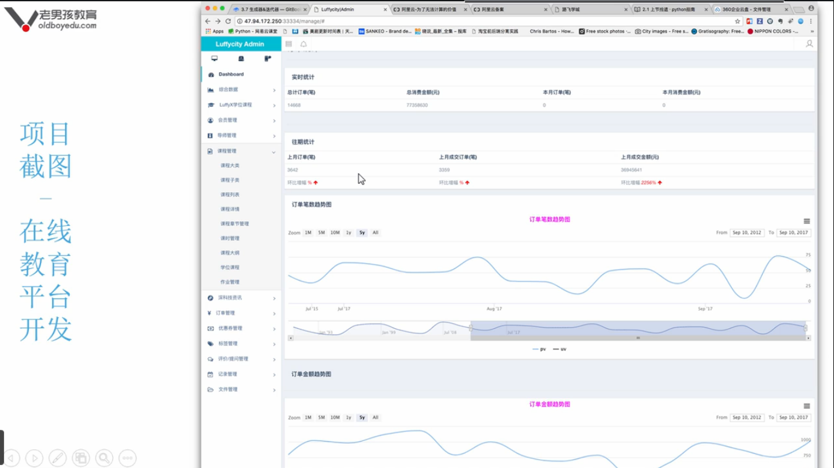Screen dimensions: 834x468
Task: Toggle the pv series in chart legend
Action: tap(539, 349)
